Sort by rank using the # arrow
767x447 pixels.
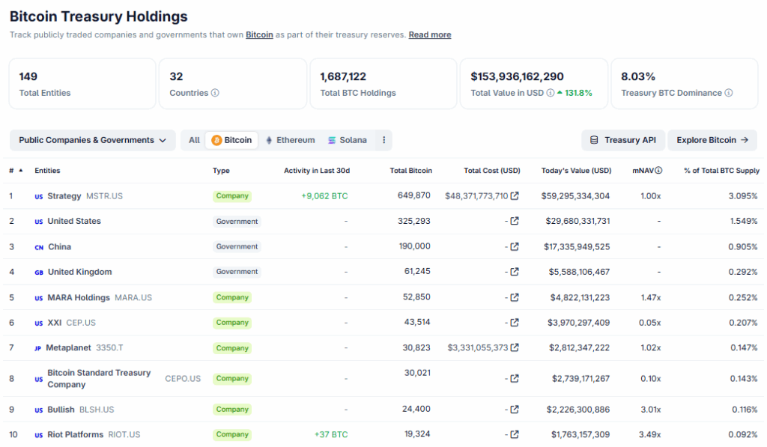[x=20, y=170]
